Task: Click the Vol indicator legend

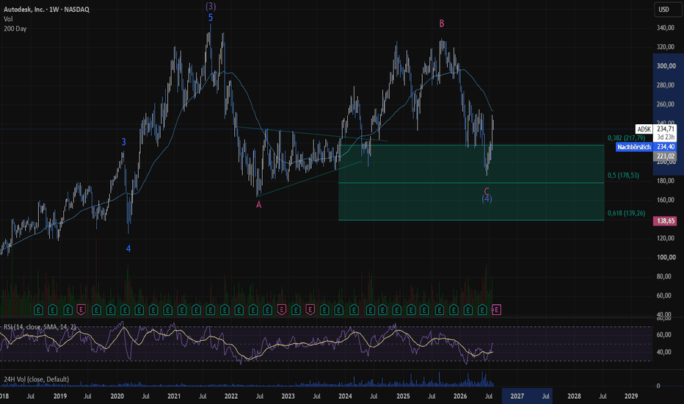Action: point(8,19)
